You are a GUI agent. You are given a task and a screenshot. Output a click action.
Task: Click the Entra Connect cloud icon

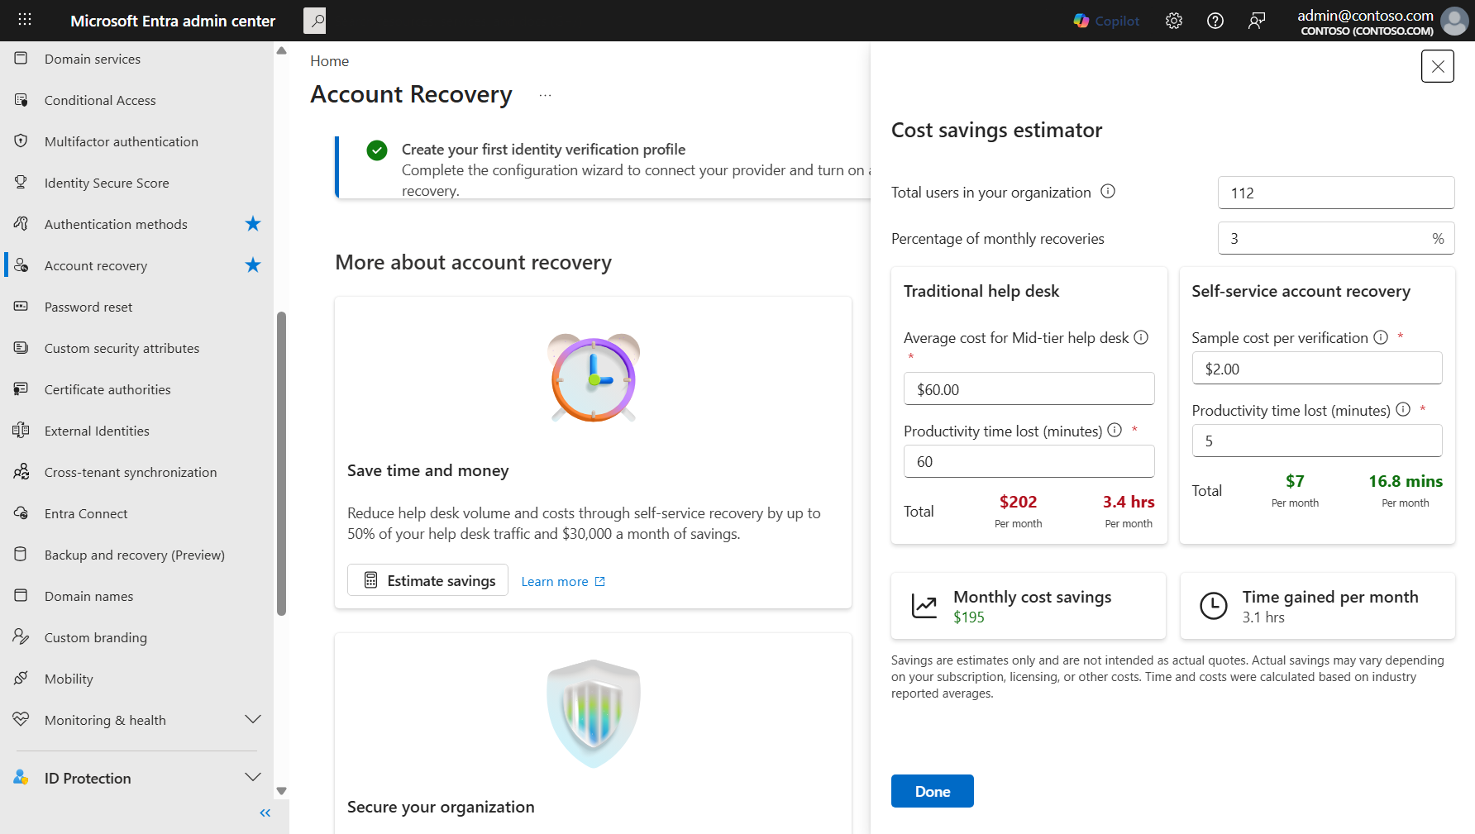pyautogui.click(x=21, y=513)
